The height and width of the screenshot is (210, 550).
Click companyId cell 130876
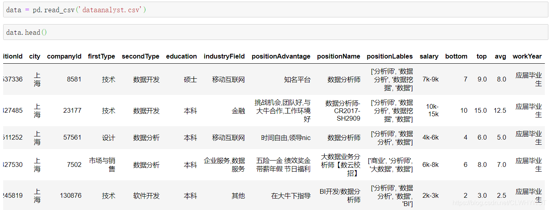click(x=71, y=196)
